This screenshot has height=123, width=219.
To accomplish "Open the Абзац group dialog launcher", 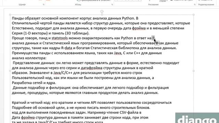I will (112, 4).
